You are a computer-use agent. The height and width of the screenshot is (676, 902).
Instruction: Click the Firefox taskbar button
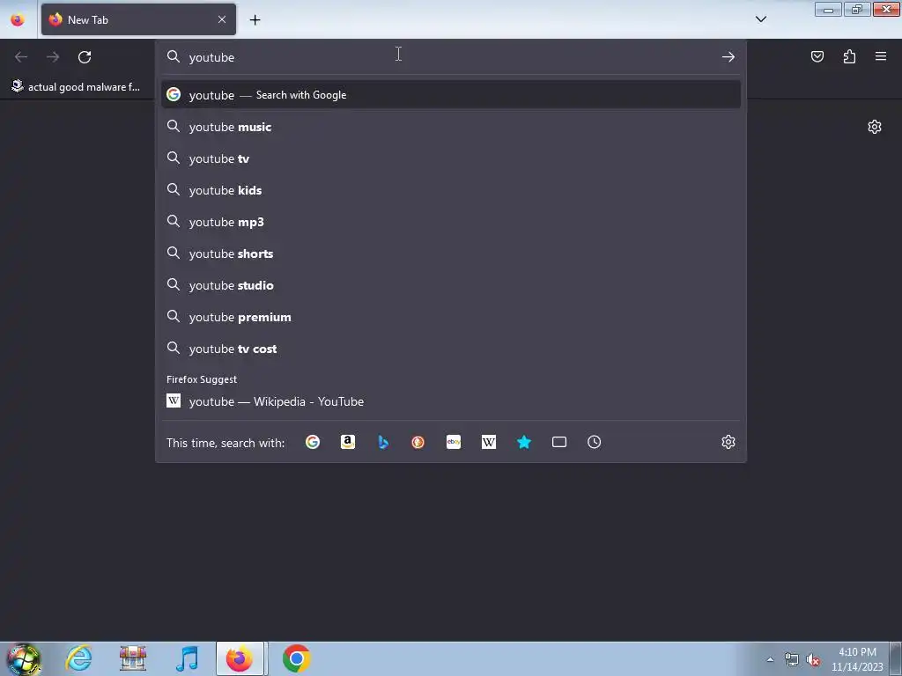(x=240, y=658)
